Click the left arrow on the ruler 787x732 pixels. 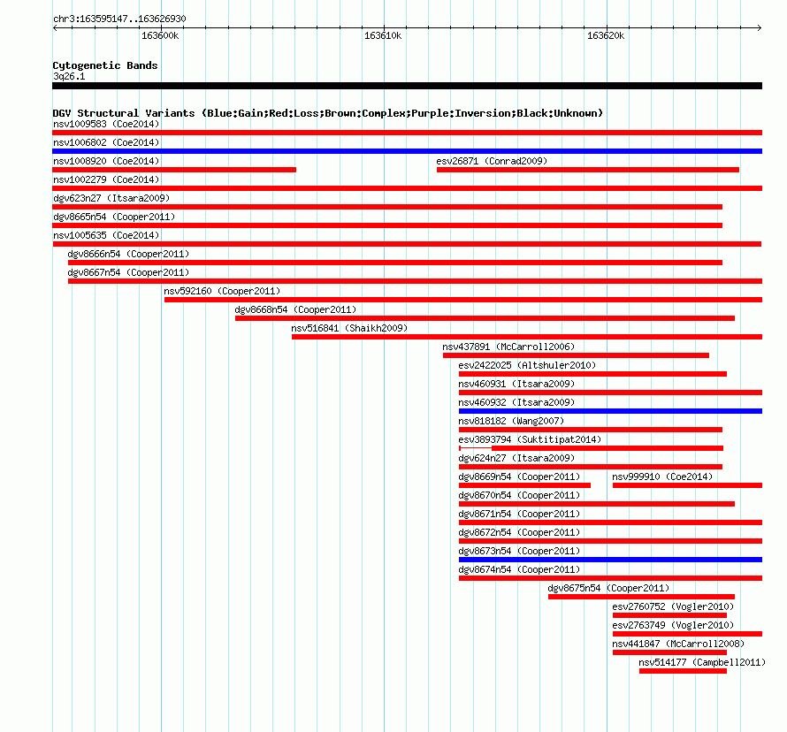55,27
